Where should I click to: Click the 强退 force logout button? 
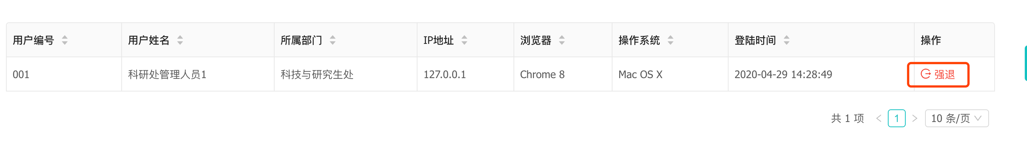[938, 75]
